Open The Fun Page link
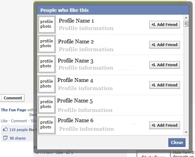The height and width of the screenshot is (157, 195). pos(14,110)
